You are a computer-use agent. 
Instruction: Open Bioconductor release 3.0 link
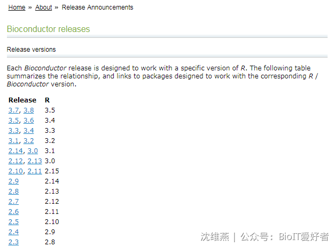point(33,151)
